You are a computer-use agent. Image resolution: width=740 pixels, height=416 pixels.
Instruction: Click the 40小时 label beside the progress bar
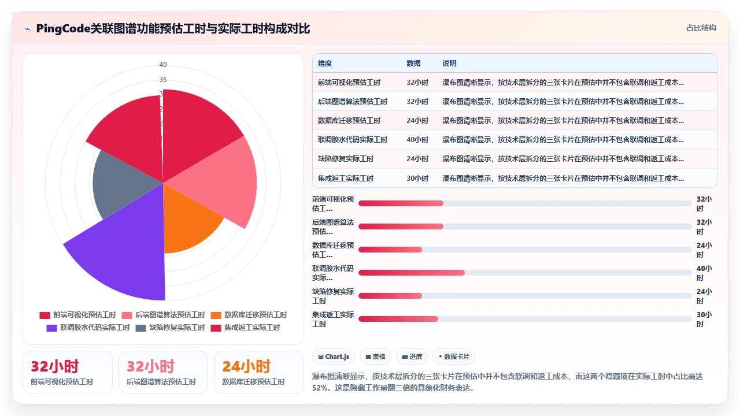pos(704,273)
